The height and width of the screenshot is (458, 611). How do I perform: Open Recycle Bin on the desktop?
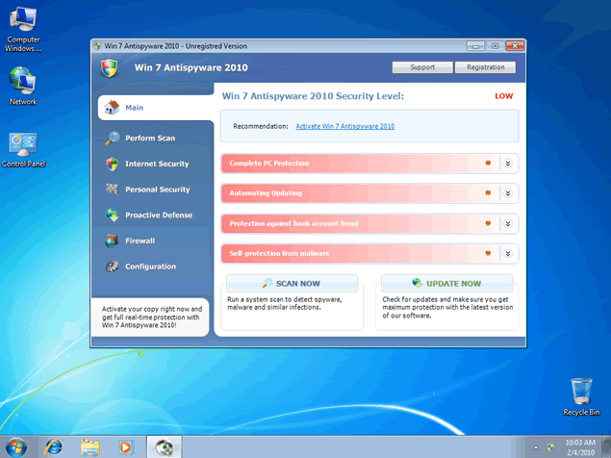coord(581,392)
